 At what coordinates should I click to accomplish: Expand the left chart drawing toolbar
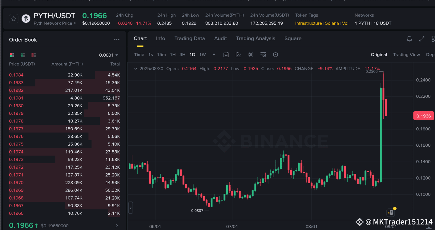[x=131, y=208]
